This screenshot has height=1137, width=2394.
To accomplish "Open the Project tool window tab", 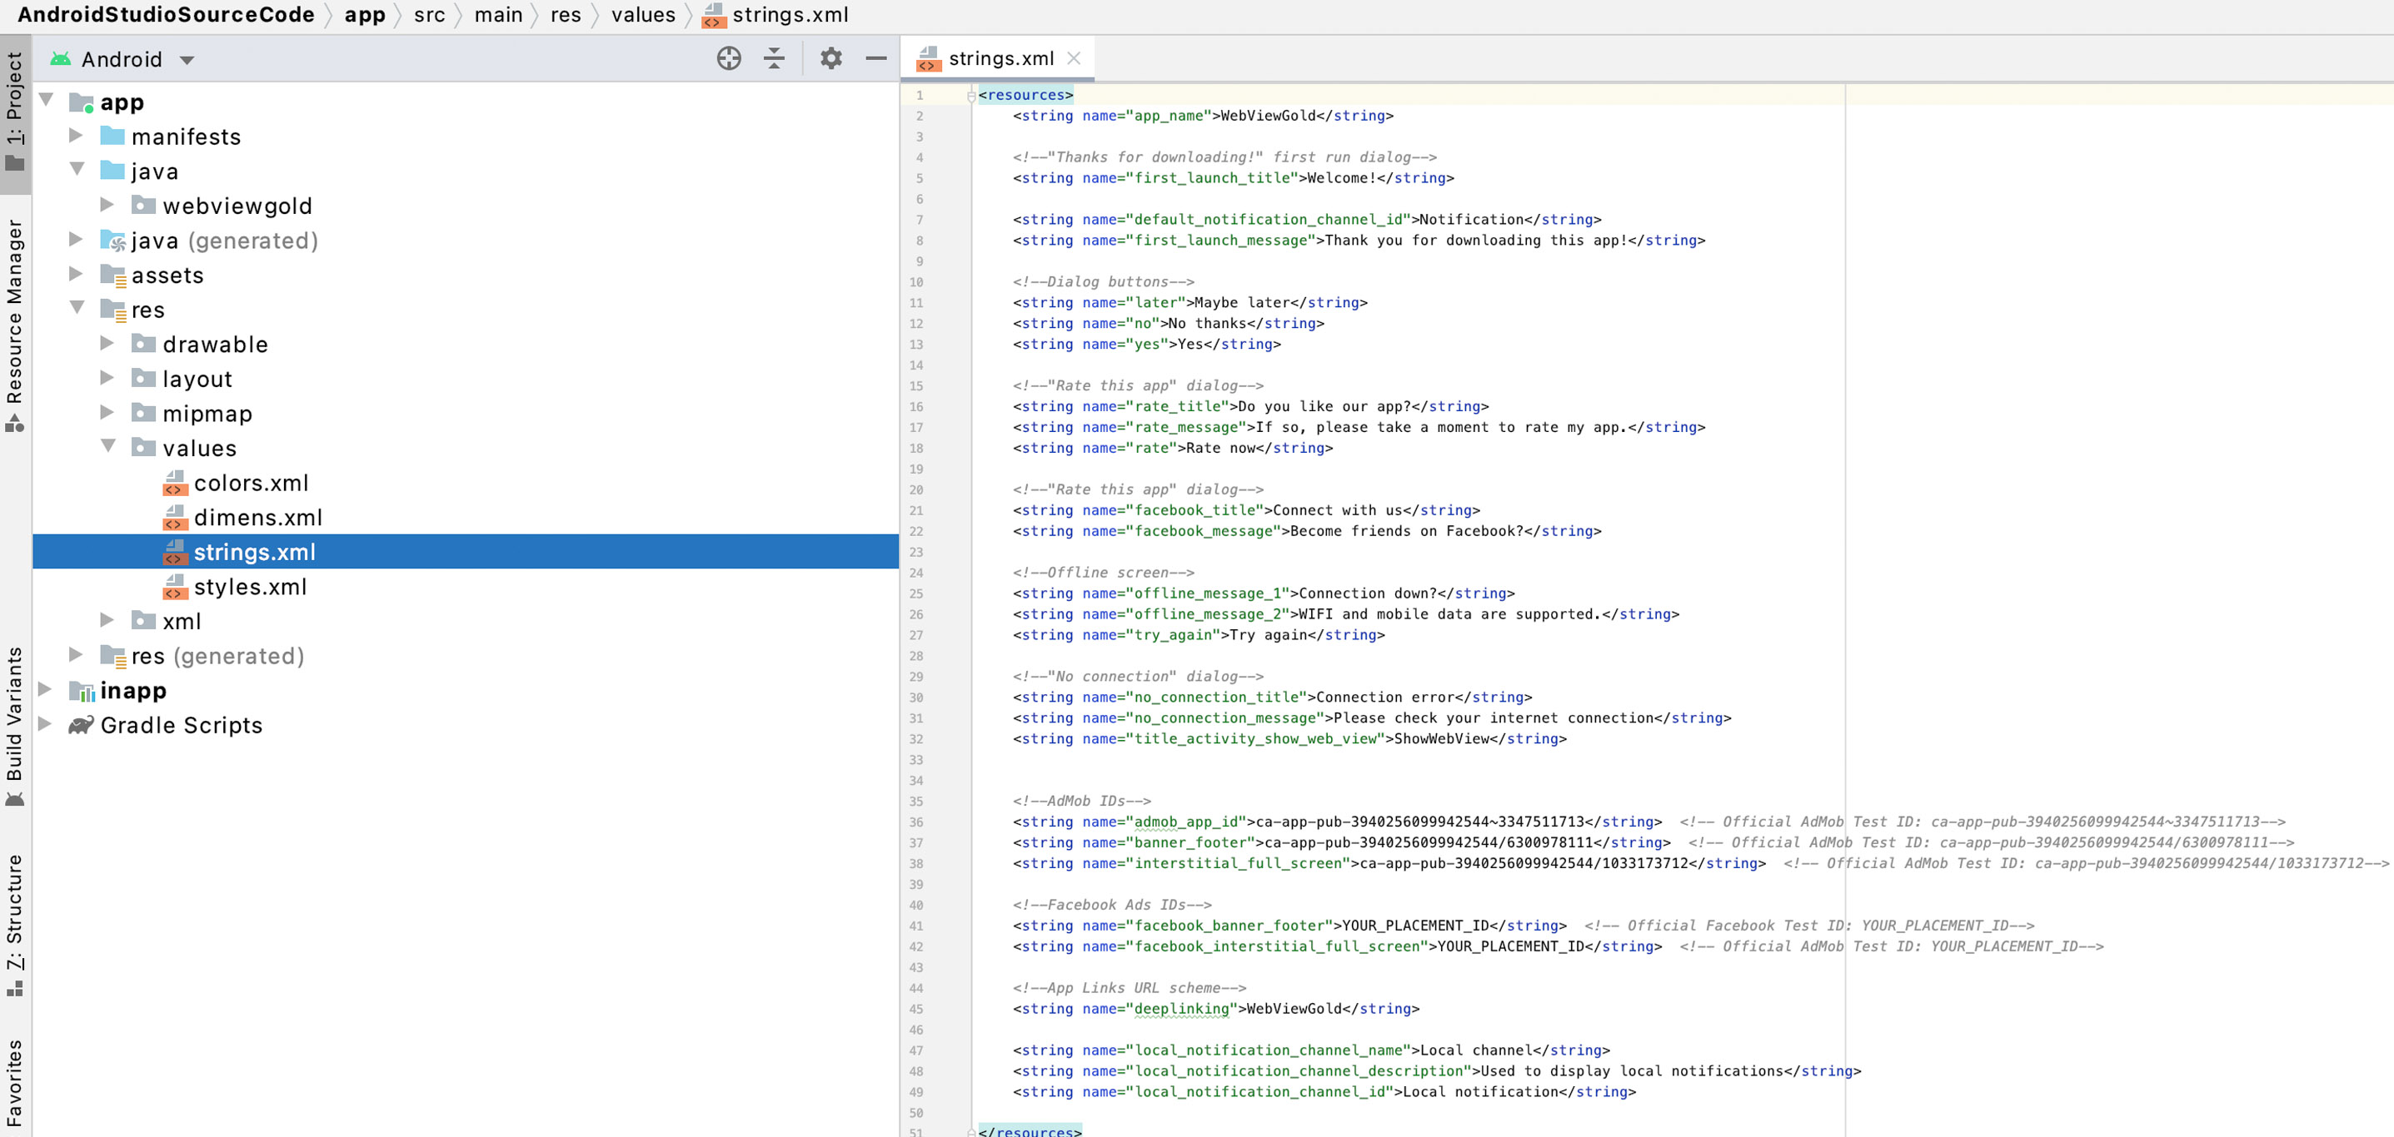I will point(15,112).
